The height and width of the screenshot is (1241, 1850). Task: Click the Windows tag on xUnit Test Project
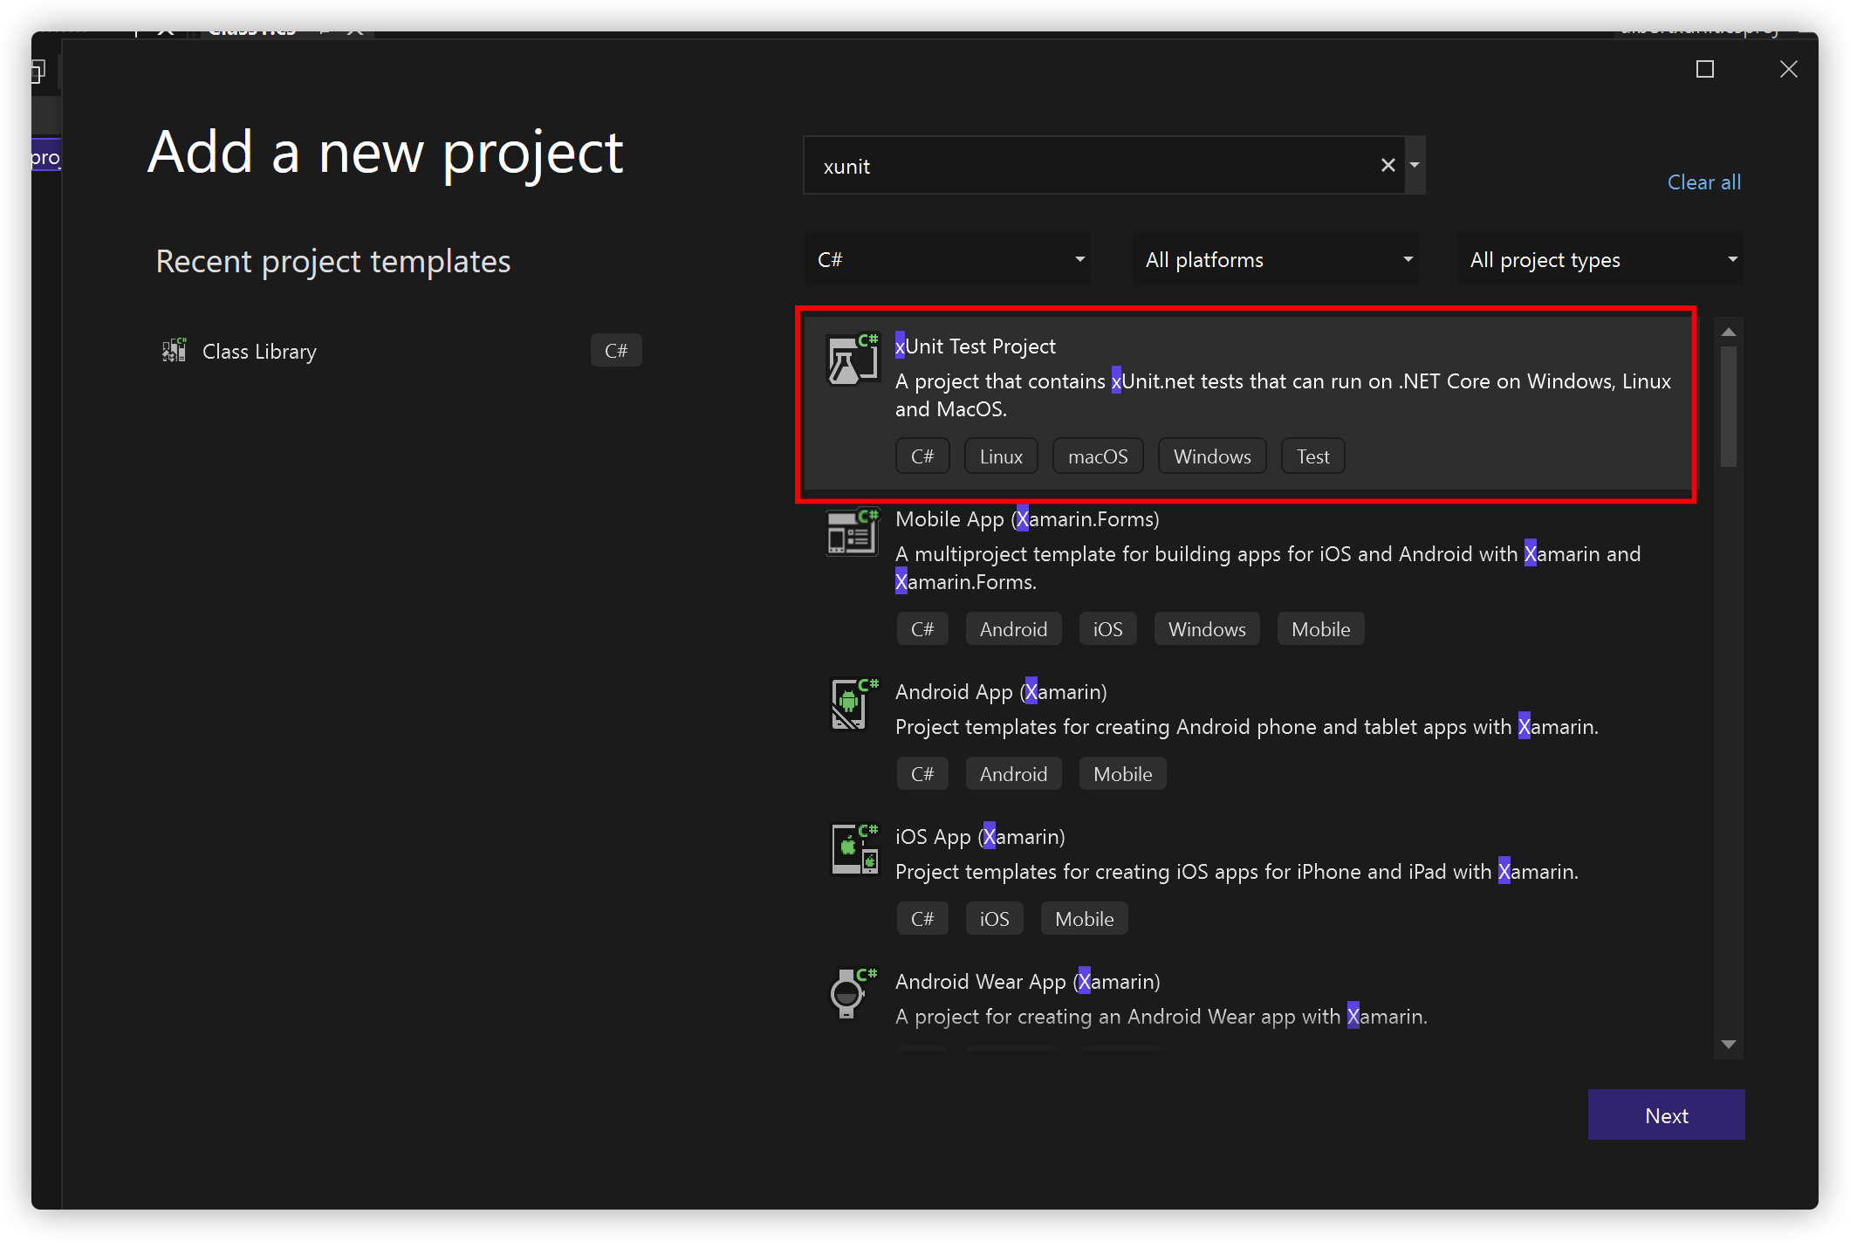pyautogui.click(x=1212, y=456)
